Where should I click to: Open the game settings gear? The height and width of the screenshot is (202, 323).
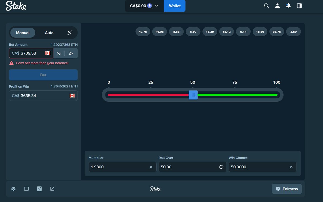pyautogui.click(x=13, y=189)
